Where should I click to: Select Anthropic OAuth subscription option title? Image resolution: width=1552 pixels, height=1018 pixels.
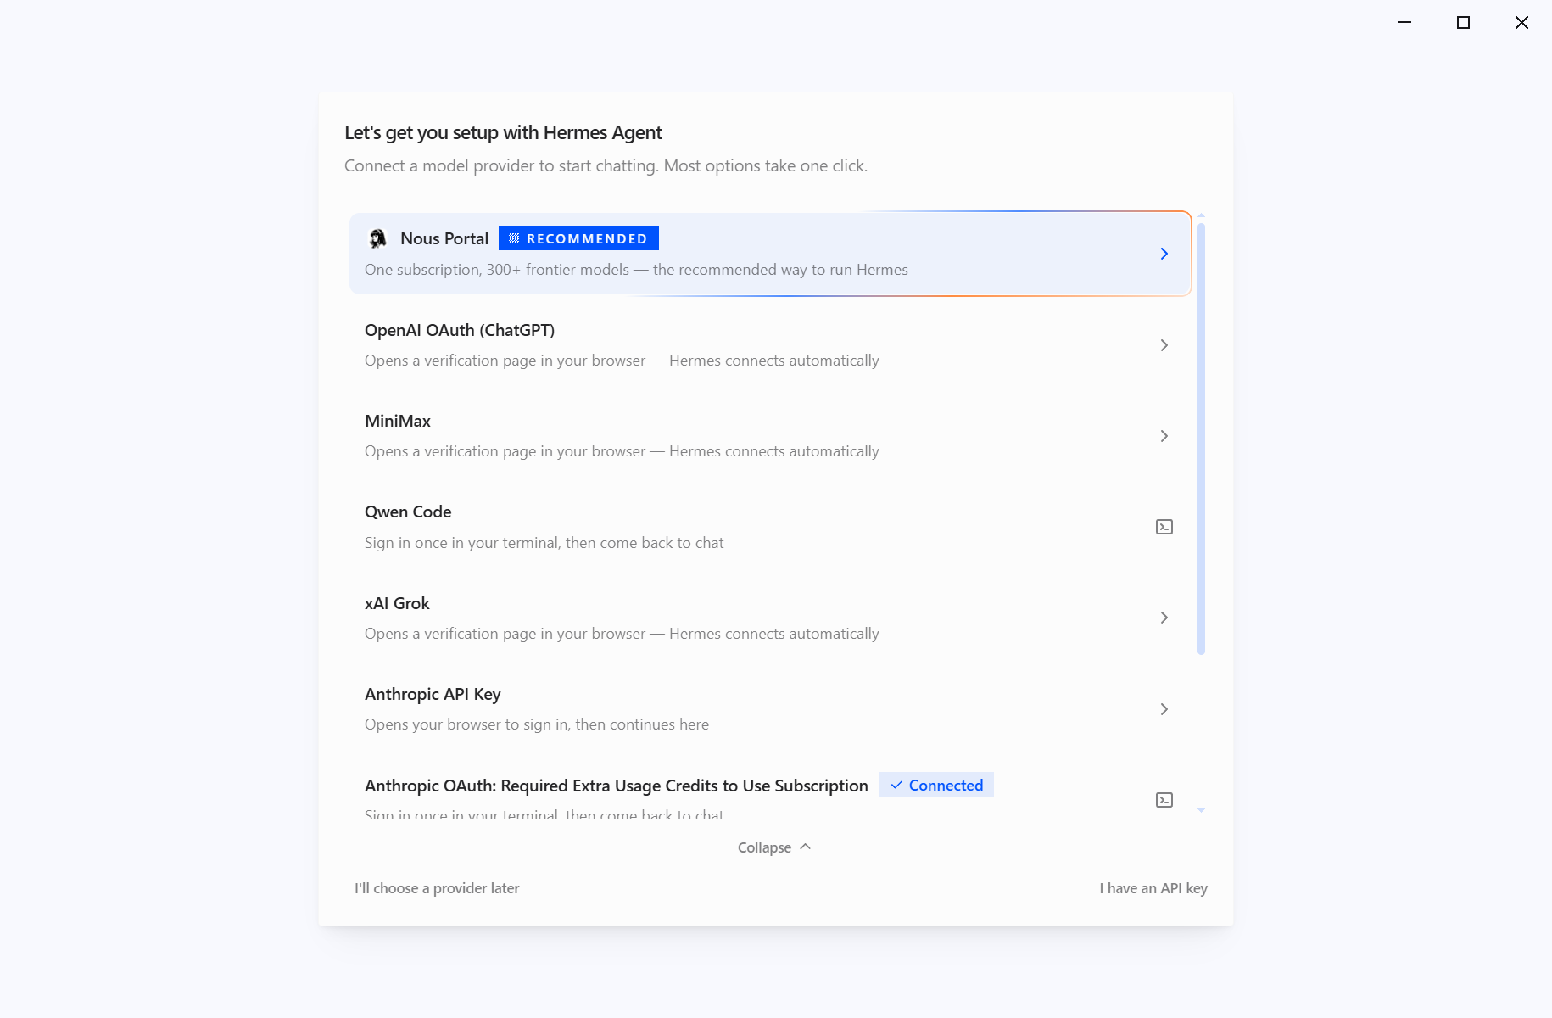point(617,786)
